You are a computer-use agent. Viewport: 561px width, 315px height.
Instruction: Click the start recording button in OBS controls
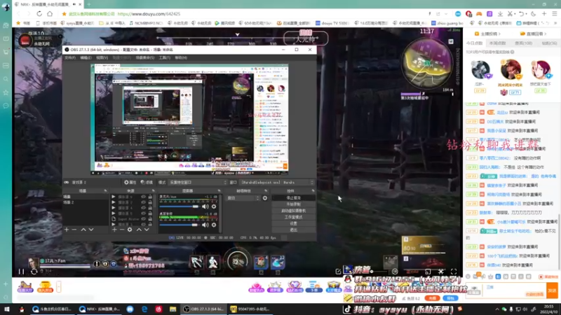(x=294, y=204)
